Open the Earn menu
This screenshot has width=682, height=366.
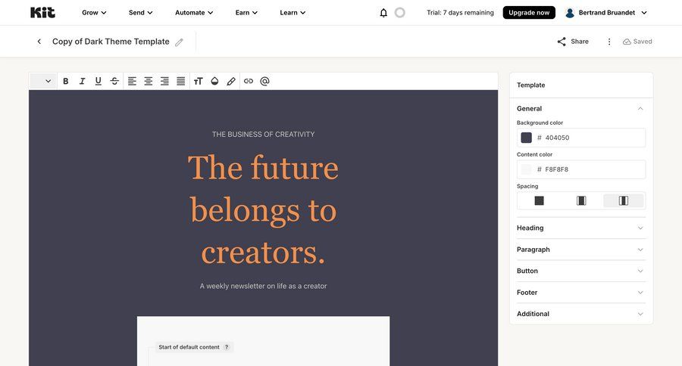(246, 13)
